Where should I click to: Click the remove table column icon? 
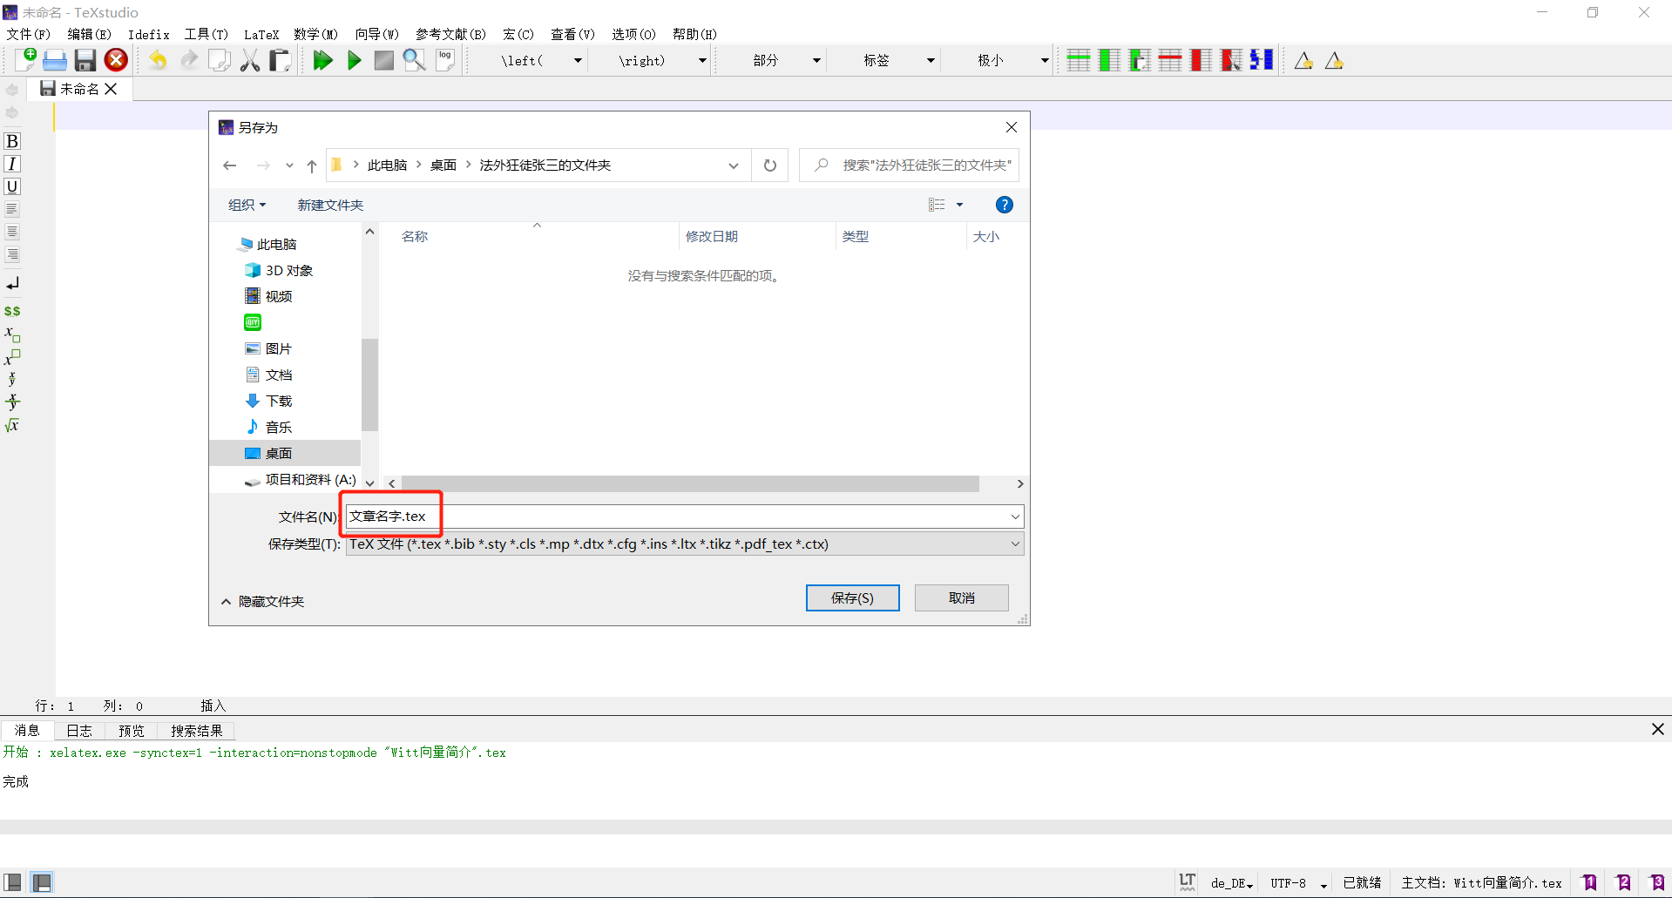(1201, 60)
